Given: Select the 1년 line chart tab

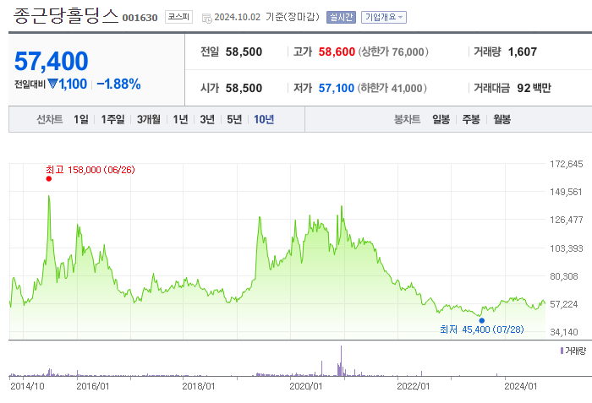Looking at the screenshot, I should coord(180,120).
